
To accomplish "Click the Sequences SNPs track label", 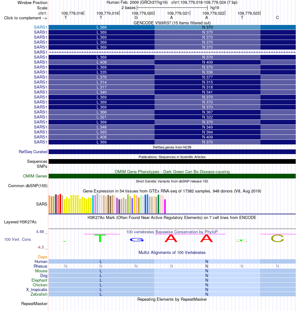I will (x=37, y=164).
